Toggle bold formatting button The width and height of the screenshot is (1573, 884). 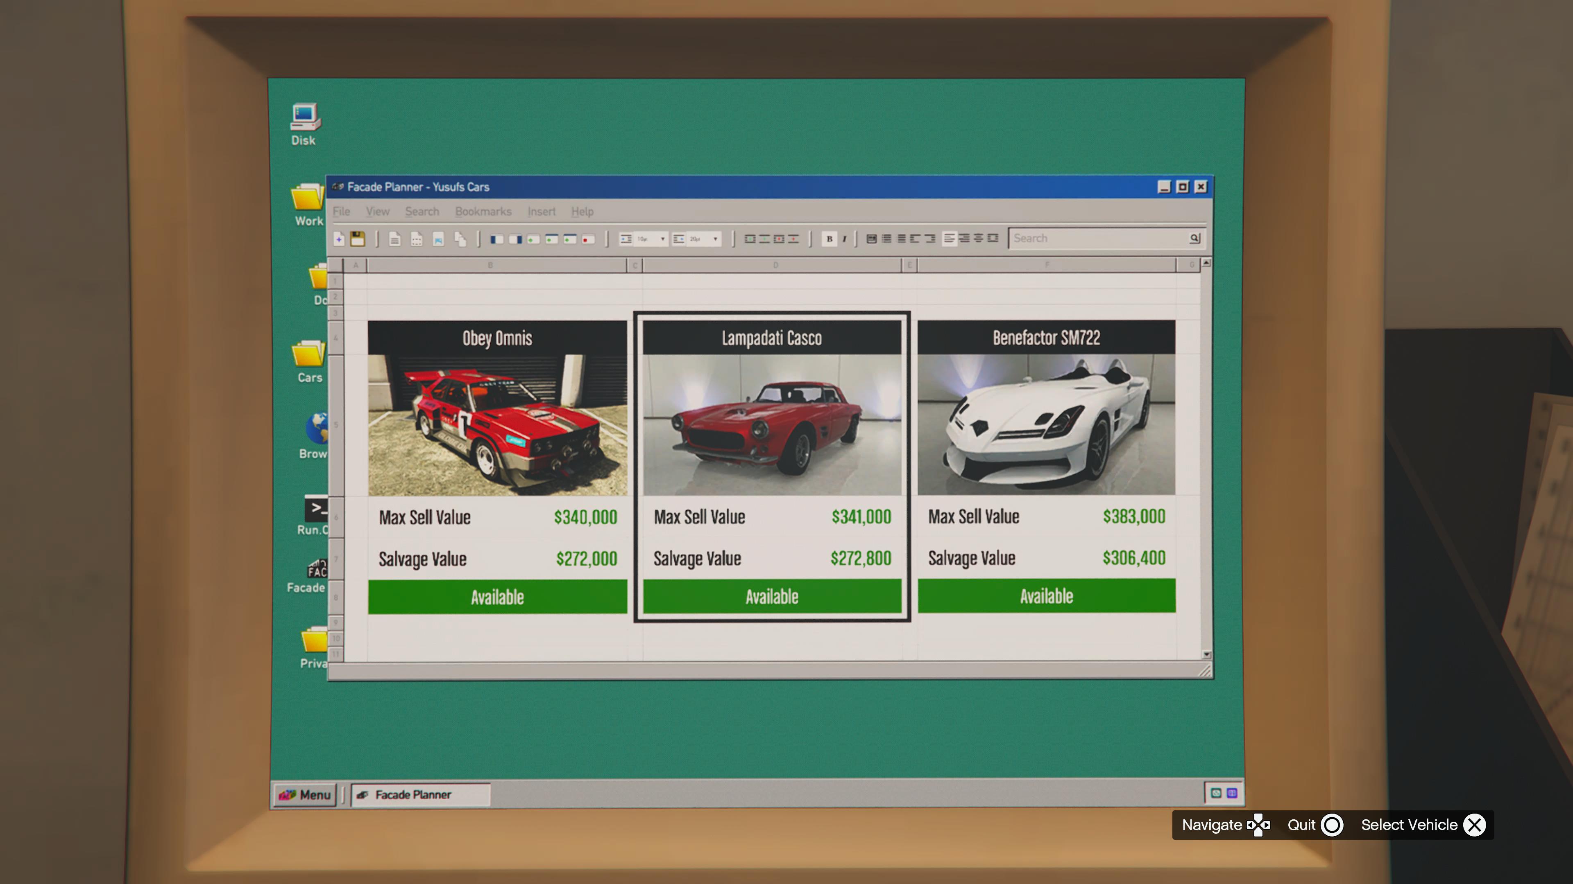click(x=829, y=239)
